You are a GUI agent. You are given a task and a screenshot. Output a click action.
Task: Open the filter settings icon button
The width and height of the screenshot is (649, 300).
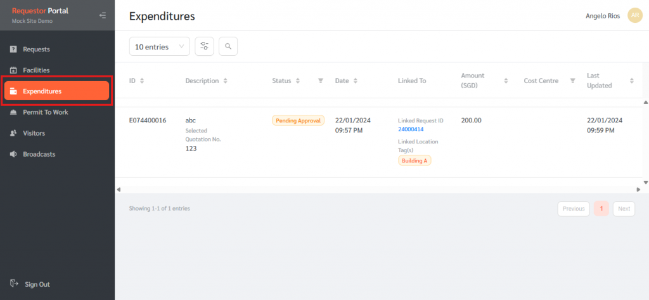pyautogui.click(x=204, y=46)
